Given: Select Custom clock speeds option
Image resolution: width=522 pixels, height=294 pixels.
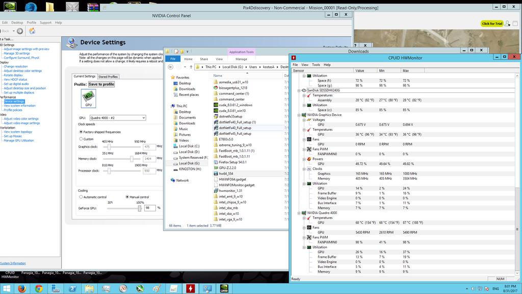Looking at the screenshot, I should (81, 139).
